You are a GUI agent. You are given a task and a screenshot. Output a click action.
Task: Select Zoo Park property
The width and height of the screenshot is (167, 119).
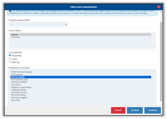[81, 100]
